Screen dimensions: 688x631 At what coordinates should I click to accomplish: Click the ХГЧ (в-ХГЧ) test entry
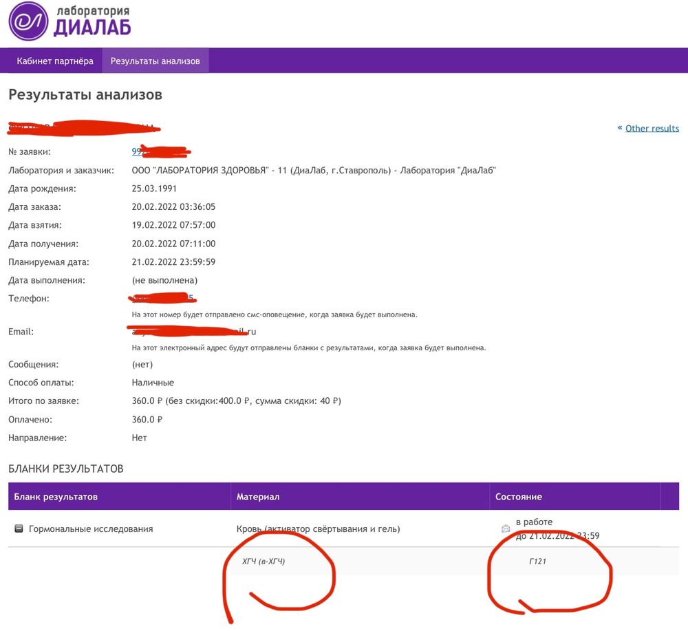pos(264,562)
